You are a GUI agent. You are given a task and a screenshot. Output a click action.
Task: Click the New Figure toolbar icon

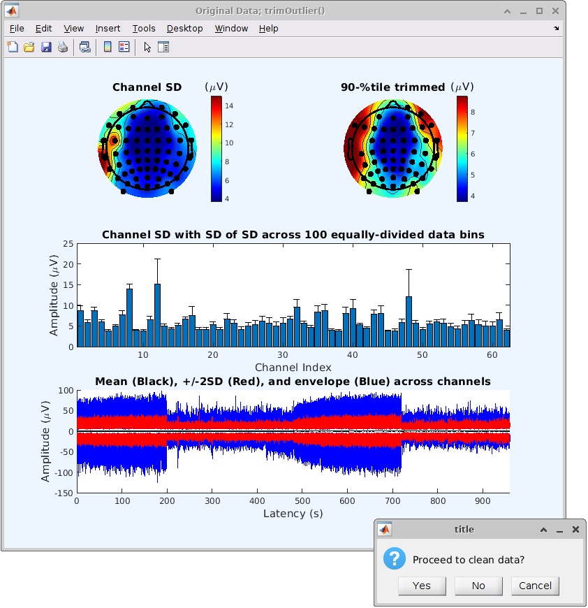tap(13, 48)
